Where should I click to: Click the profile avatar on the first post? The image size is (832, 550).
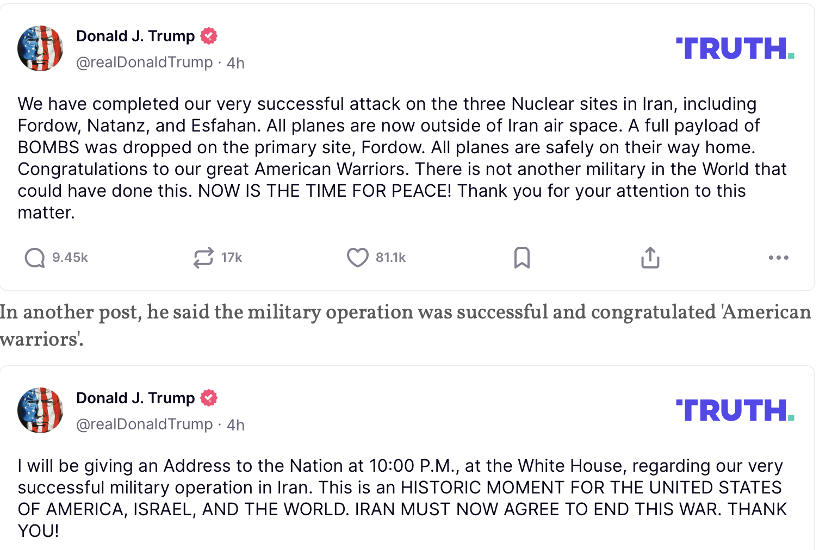(40, 48)
